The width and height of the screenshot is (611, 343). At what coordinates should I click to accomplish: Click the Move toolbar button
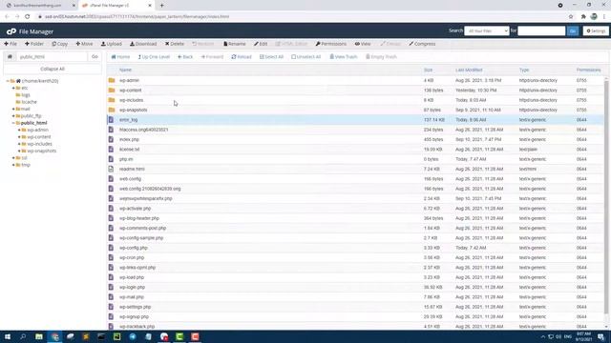(x=84, y=44)
